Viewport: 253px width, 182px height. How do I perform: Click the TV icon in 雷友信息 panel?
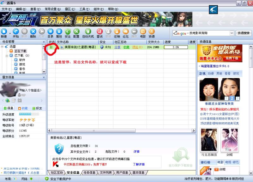coord(20,100)
